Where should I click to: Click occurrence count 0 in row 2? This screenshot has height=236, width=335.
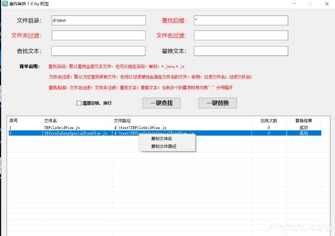point(269,133)
